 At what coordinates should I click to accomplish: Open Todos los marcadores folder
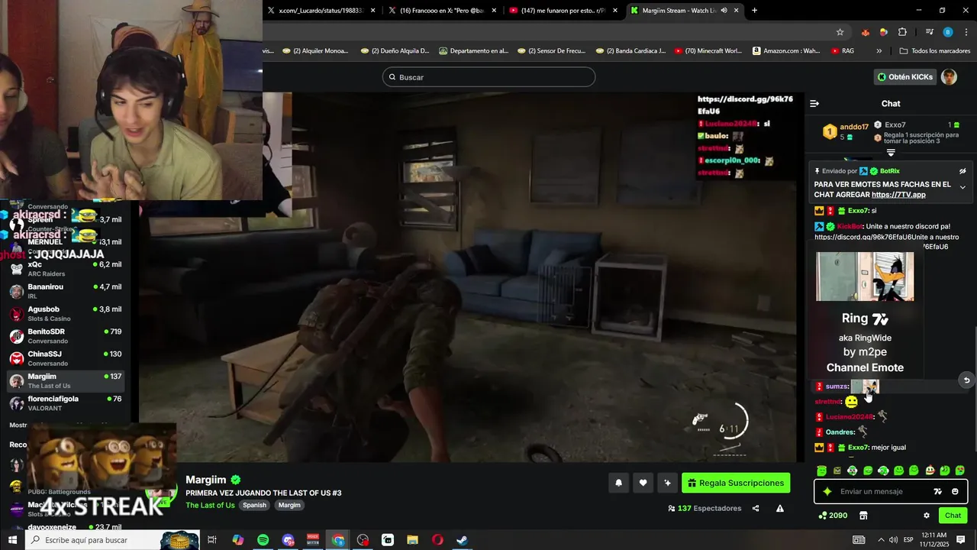935,51
